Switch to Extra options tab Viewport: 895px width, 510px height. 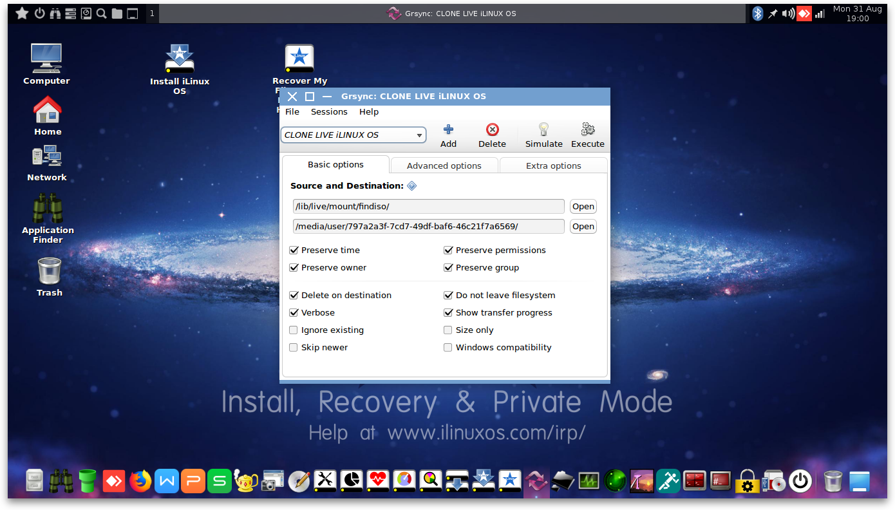coord(554,165)
